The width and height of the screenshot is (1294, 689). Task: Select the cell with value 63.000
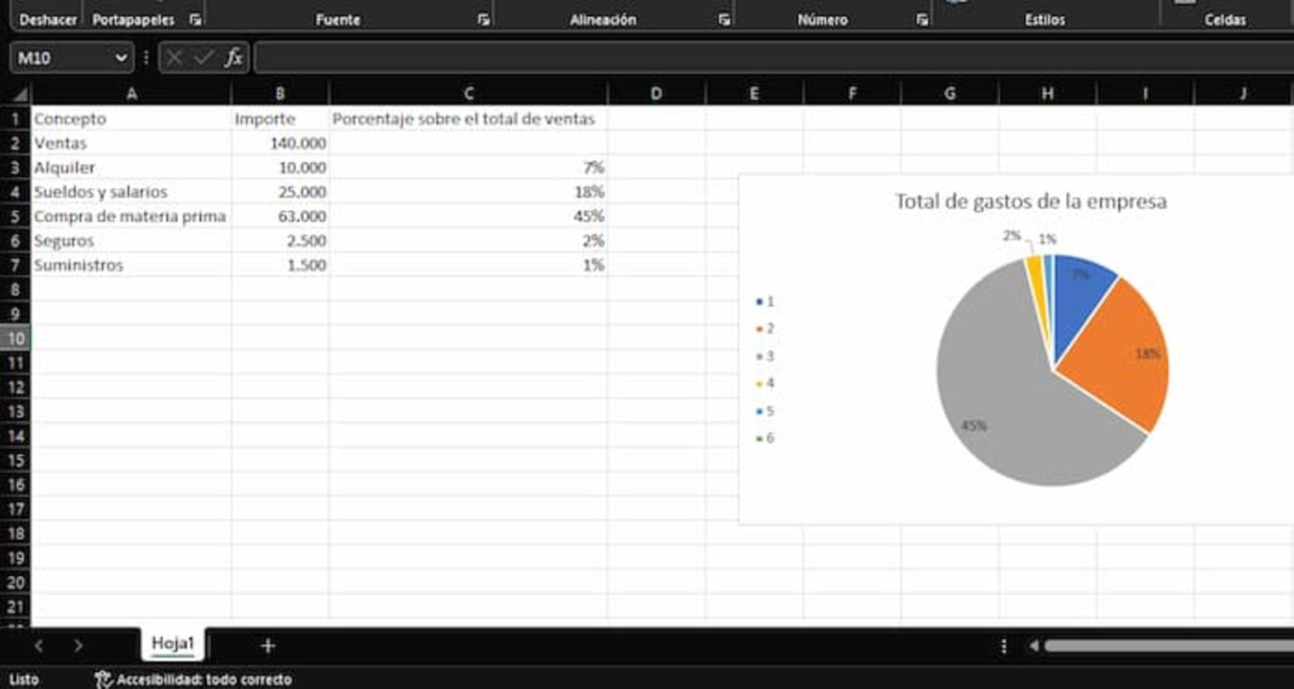click(x=280, y=216)
